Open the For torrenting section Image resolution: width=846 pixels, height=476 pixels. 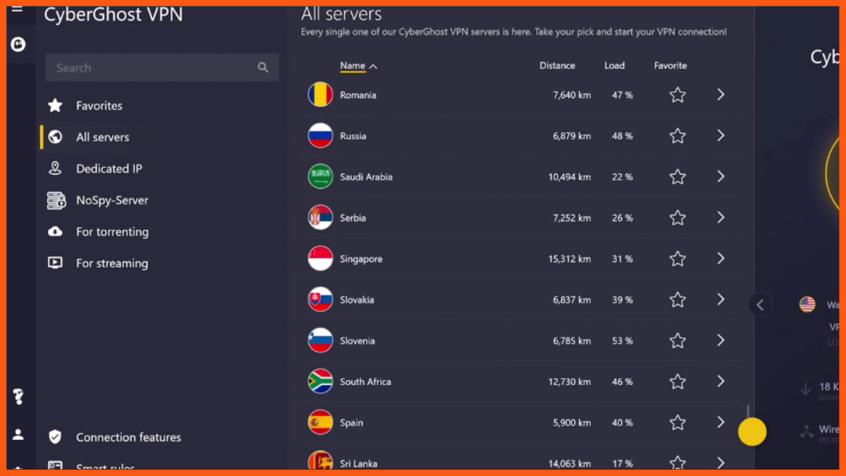point(112,232)
